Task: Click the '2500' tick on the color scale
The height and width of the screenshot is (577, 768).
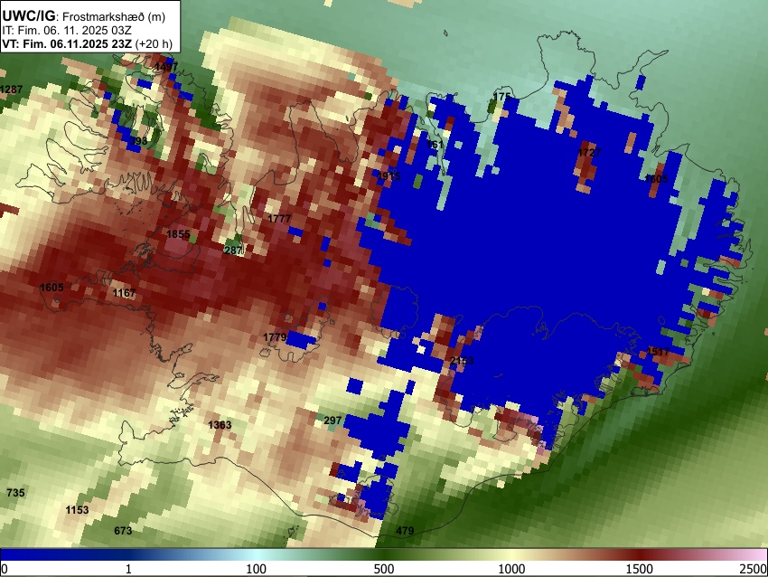Action: [x=754, y=569]
